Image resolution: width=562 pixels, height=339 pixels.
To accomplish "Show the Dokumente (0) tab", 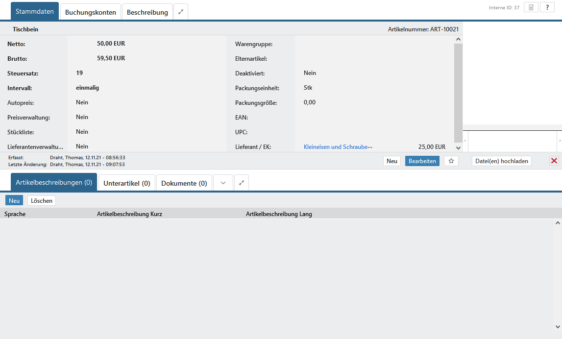I will [184, 183].
